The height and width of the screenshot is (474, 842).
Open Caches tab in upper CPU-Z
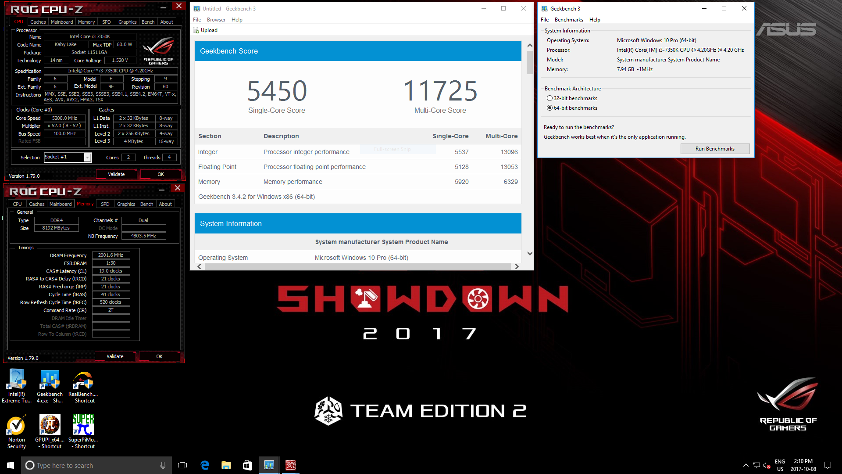[x=38, y=22]
